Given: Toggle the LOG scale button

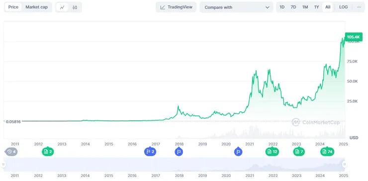Looking at the screenshot, I should (x=343, y=7).
